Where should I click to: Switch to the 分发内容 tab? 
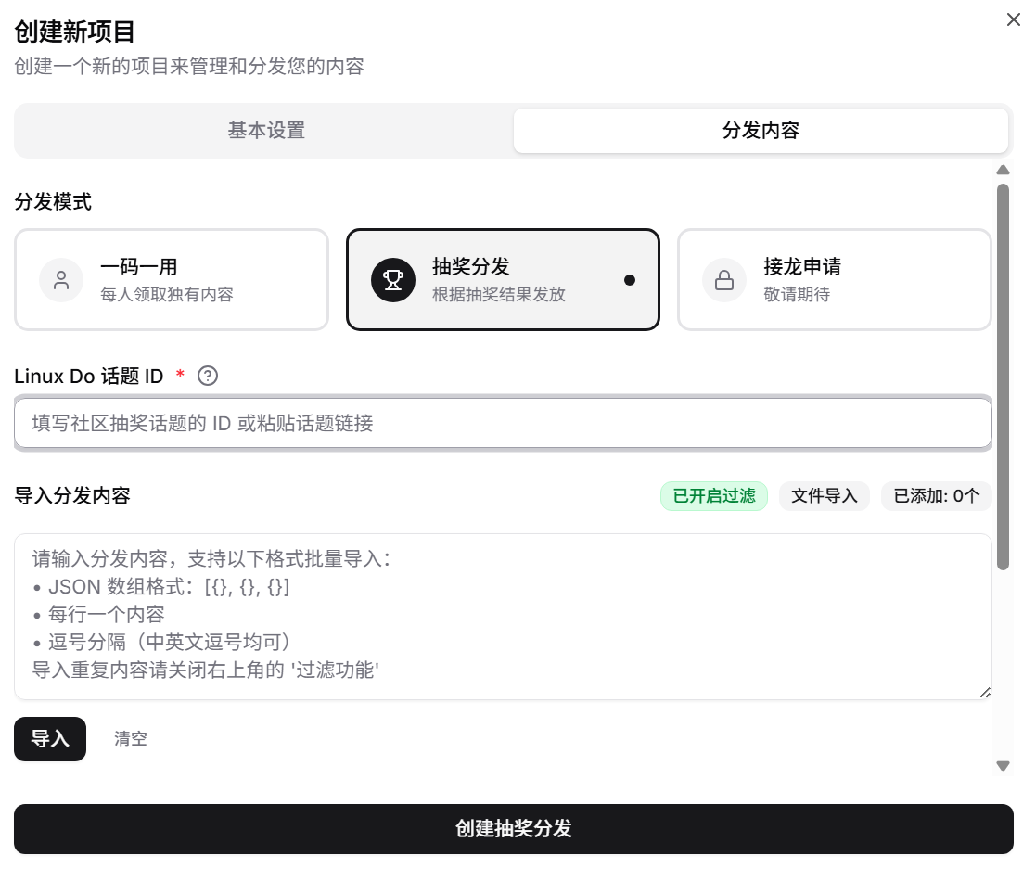click(x=761, y=131)
